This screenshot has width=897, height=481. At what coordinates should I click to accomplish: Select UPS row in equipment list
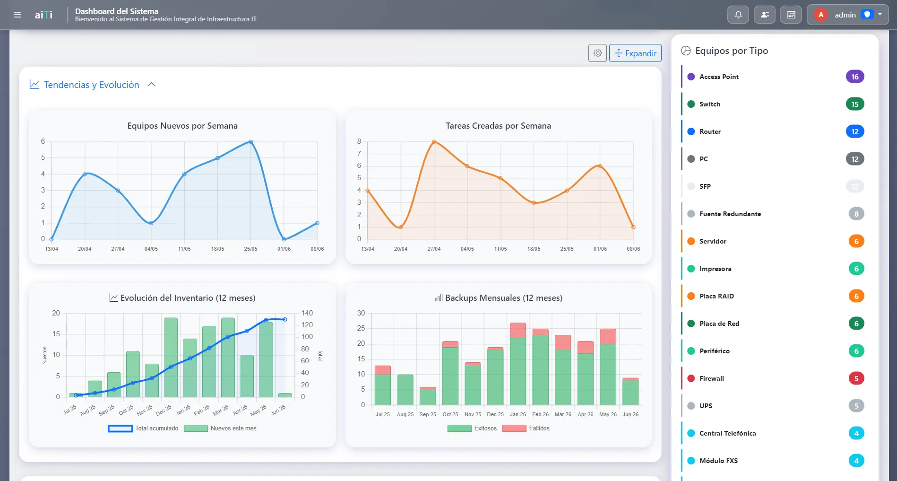tap(775, 406)
